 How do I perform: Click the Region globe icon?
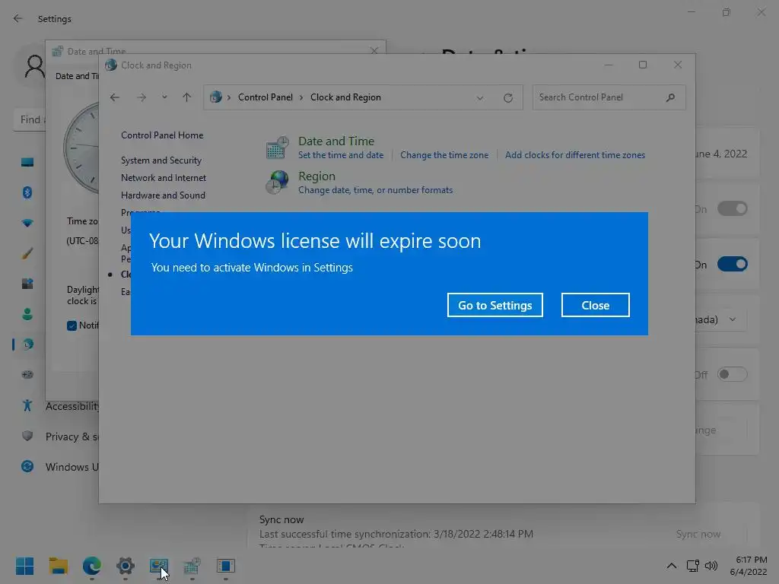point(277,182)
